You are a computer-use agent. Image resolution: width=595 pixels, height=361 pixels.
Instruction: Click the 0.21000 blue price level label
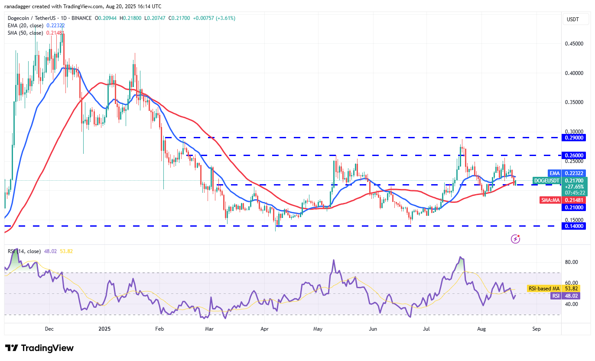tap(575, 208)
